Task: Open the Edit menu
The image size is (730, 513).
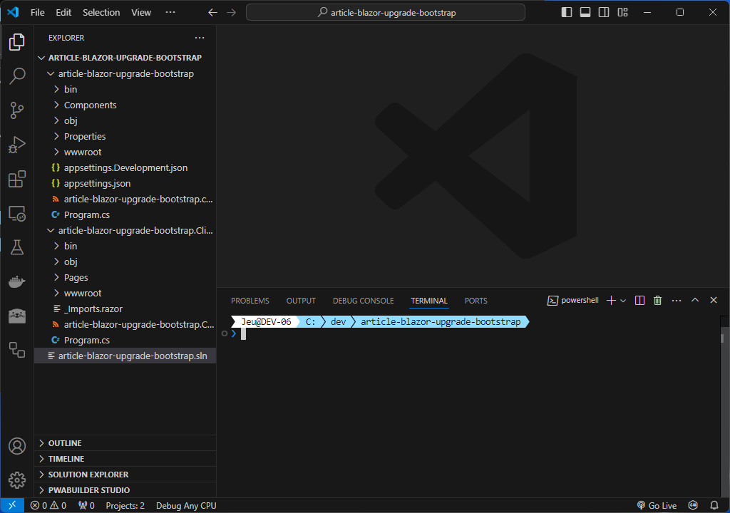Action: coord(63,13)
